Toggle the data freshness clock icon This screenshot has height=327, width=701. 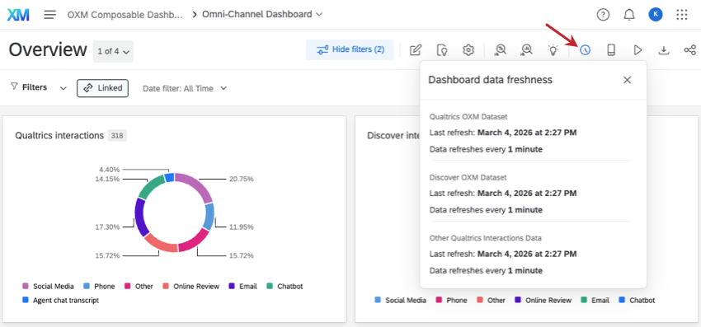tap(585, 50)
